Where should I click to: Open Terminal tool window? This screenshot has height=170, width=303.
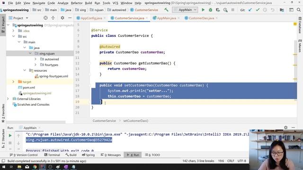(x=52, y=155)
